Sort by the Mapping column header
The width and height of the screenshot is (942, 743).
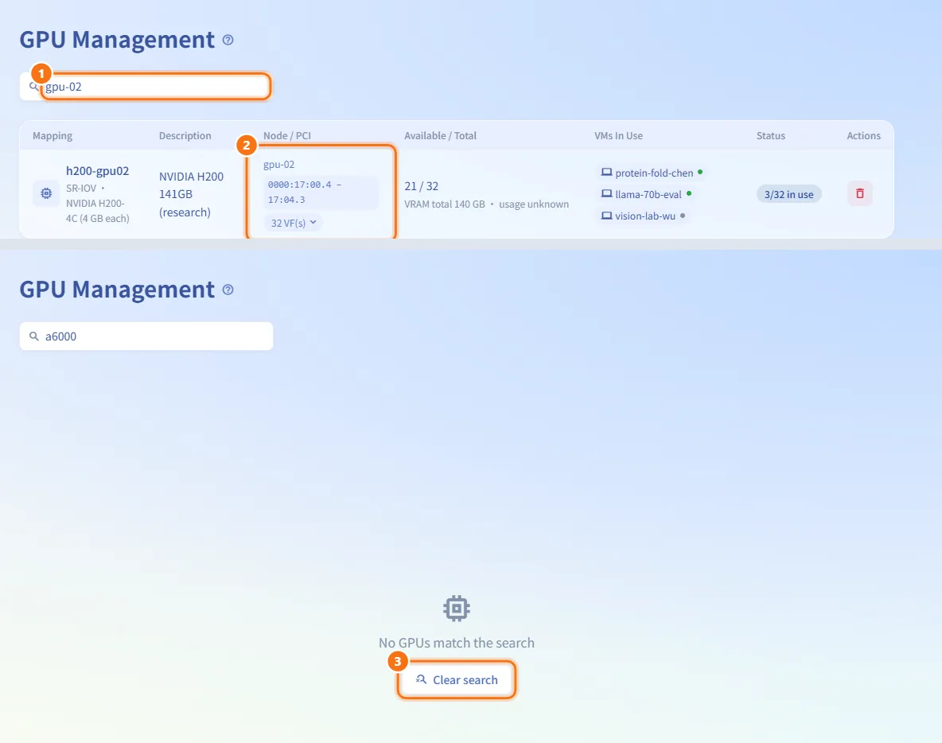pos(53,136)
